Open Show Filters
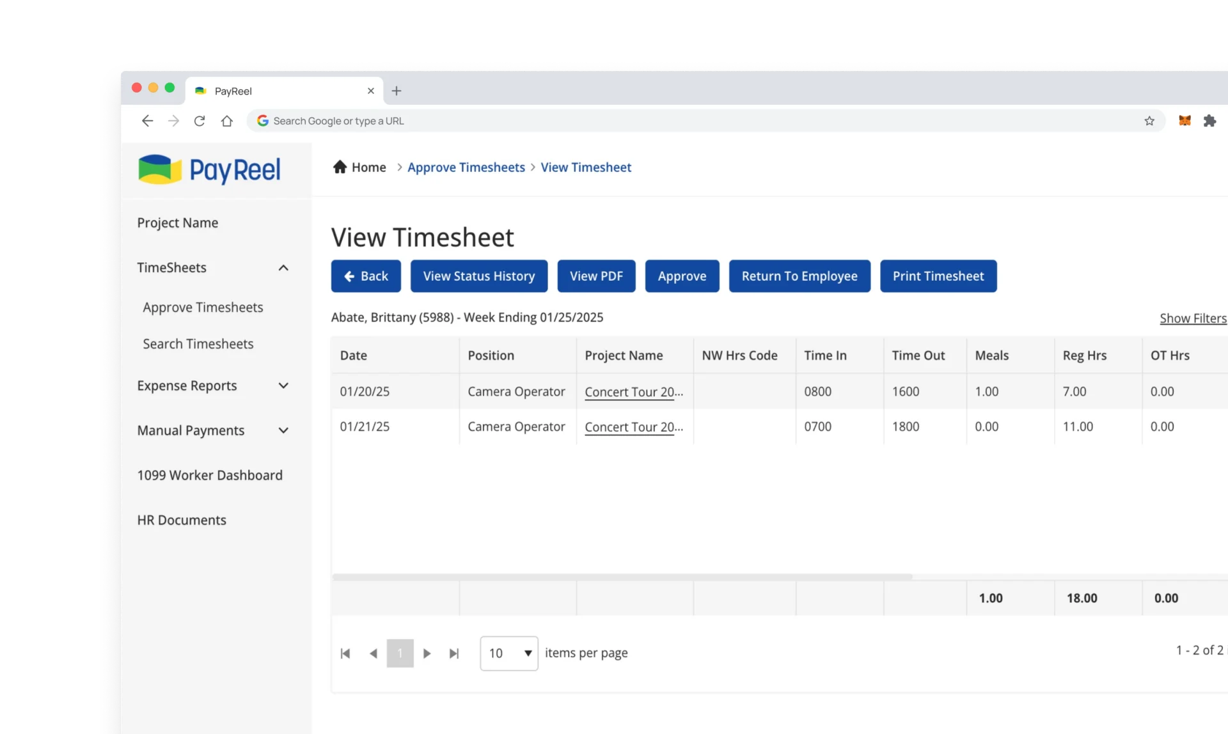Screen dimensions: 1228x734 (1193, 318)
